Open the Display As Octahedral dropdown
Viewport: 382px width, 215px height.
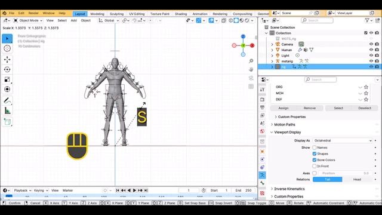(343, 140)
